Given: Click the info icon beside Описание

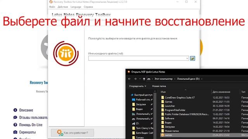Looking at the screenshot, I should coord(15,110).
